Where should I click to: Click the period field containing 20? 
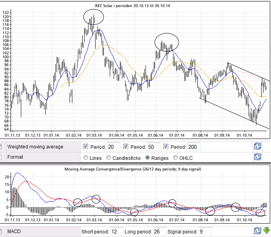pyautogui.click(x=113, y=147)
